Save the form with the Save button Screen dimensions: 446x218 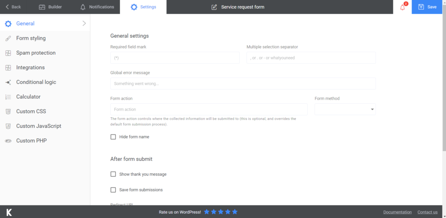tap(427, 7)
